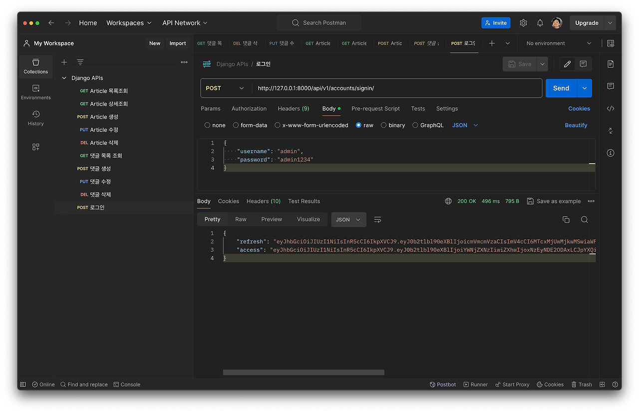Open Collections in the sidebar
This screenshot has height=413, width=639.
click(36, 66)
